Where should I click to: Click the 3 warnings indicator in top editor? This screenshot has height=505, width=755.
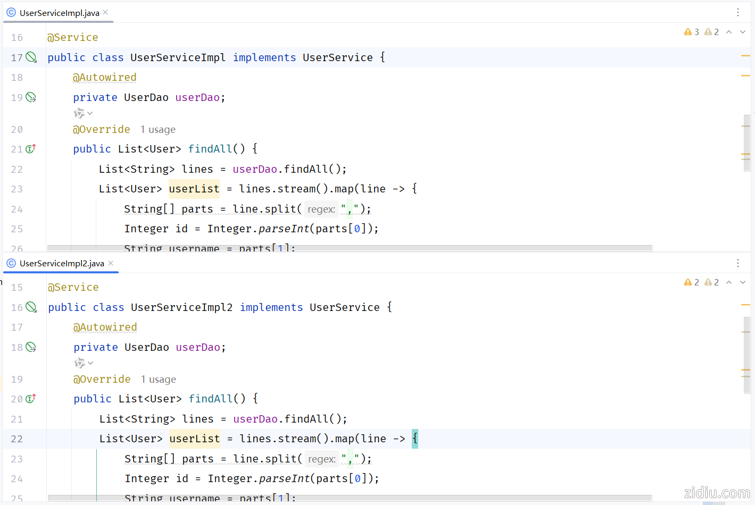tap(692, 32)
